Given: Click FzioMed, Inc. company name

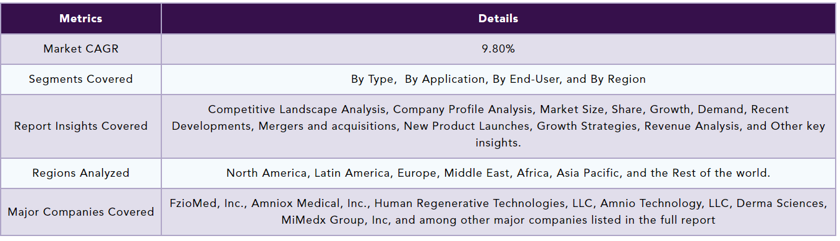Looking at the screenshot, I should point(207,203).
